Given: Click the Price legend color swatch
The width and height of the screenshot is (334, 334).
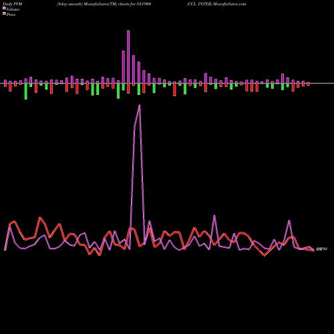Looking at the screenshot, I should coord(4,14).
